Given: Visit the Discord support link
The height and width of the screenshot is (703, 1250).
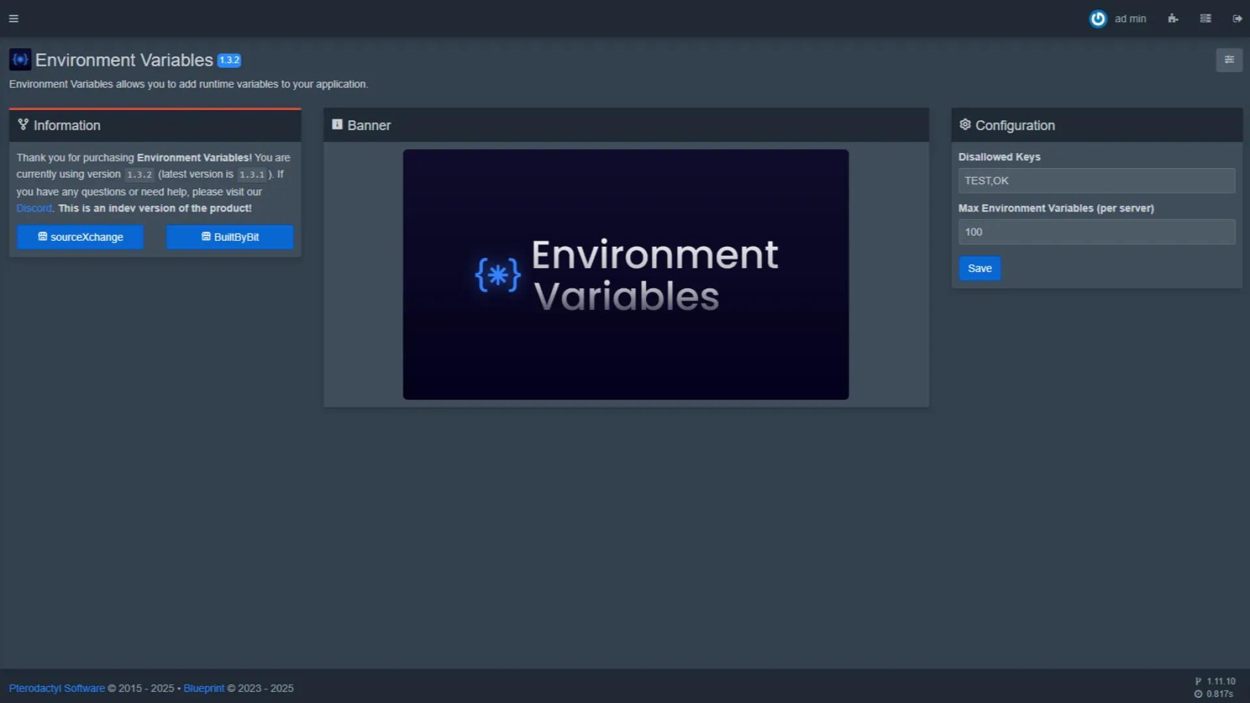Looking at the screenshot, I should tap(34, 208).
